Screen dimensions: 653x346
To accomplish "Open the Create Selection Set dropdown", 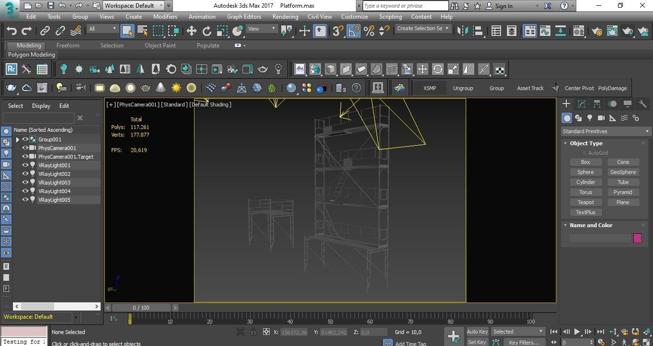I will click(423, 29).
